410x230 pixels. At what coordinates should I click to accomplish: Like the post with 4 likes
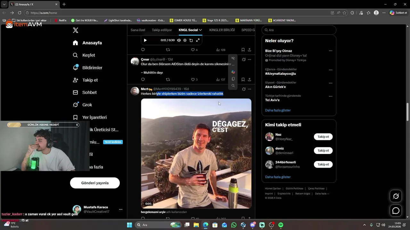[x=194, y=50]
